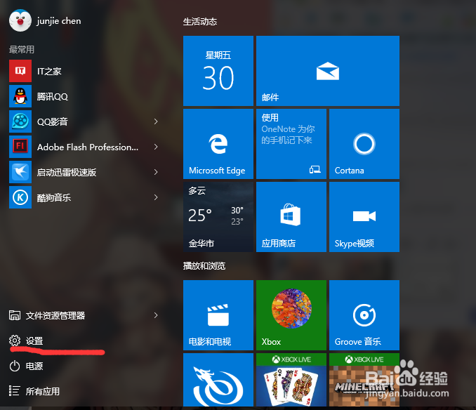Launch the Minecraft tile
Image resolution: width=476 pixels, height=410 pixels.
click(x=364, y=380)
